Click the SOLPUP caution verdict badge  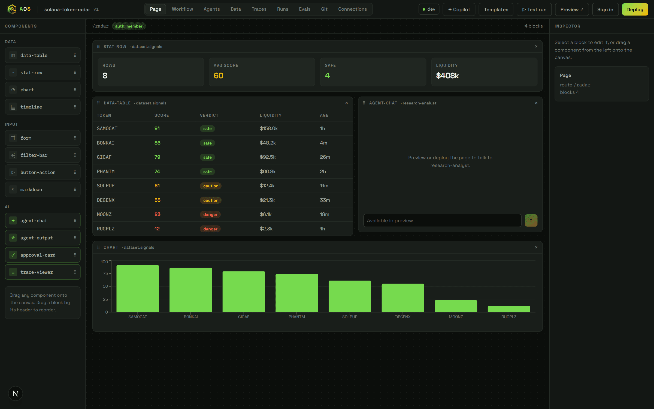211,186
